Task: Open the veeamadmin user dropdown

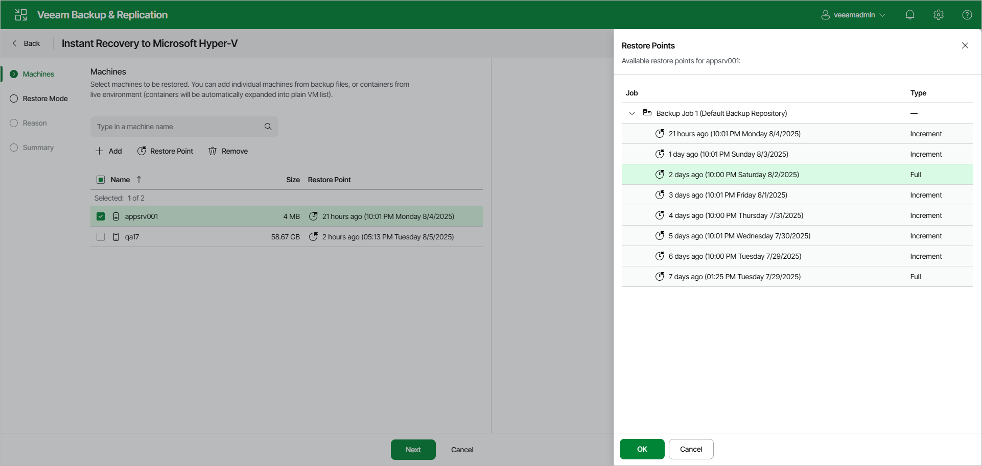Action: point(853,15)
